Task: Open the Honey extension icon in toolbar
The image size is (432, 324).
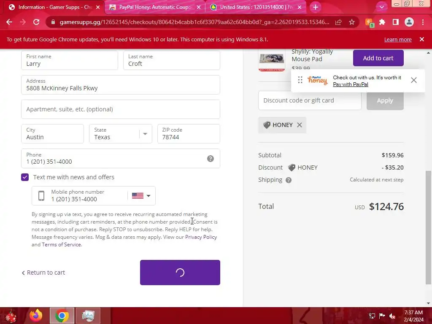Action: [369, 22]
